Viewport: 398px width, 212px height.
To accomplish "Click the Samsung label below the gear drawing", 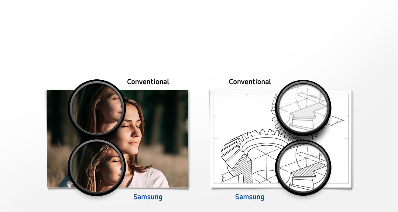I will point(250,197).
